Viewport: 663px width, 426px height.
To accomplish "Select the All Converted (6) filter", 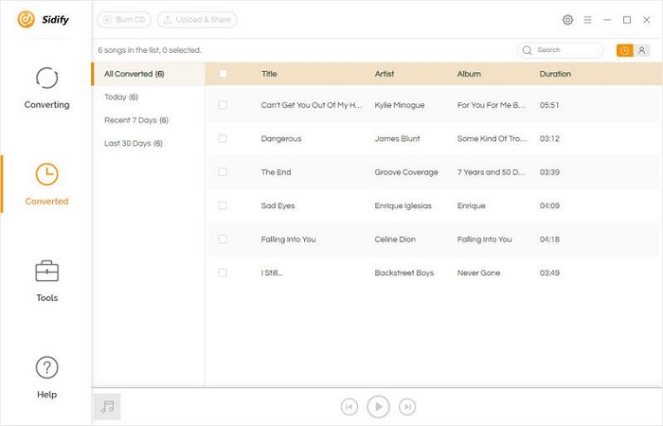I will click(x=148, y=74).
